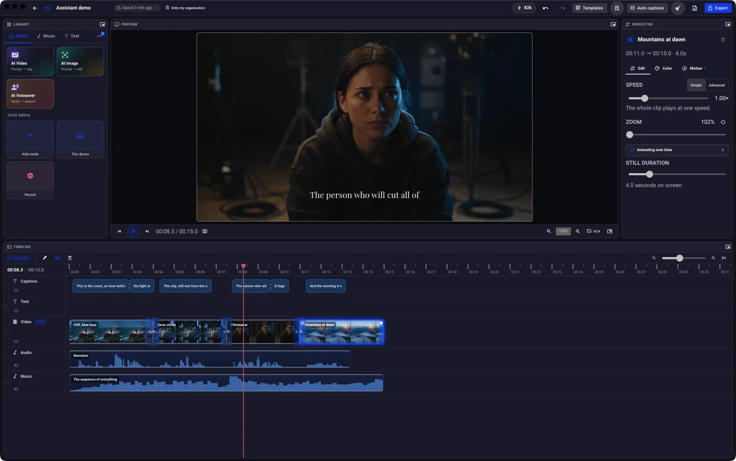Open the Color tab in Inspector
Screen dimensions: 736x461
coord(663,68)
